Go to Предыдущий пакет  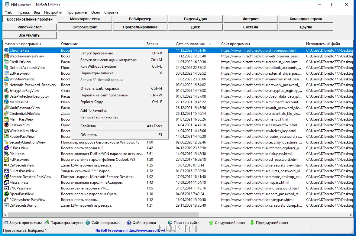(x=269, y=223)
